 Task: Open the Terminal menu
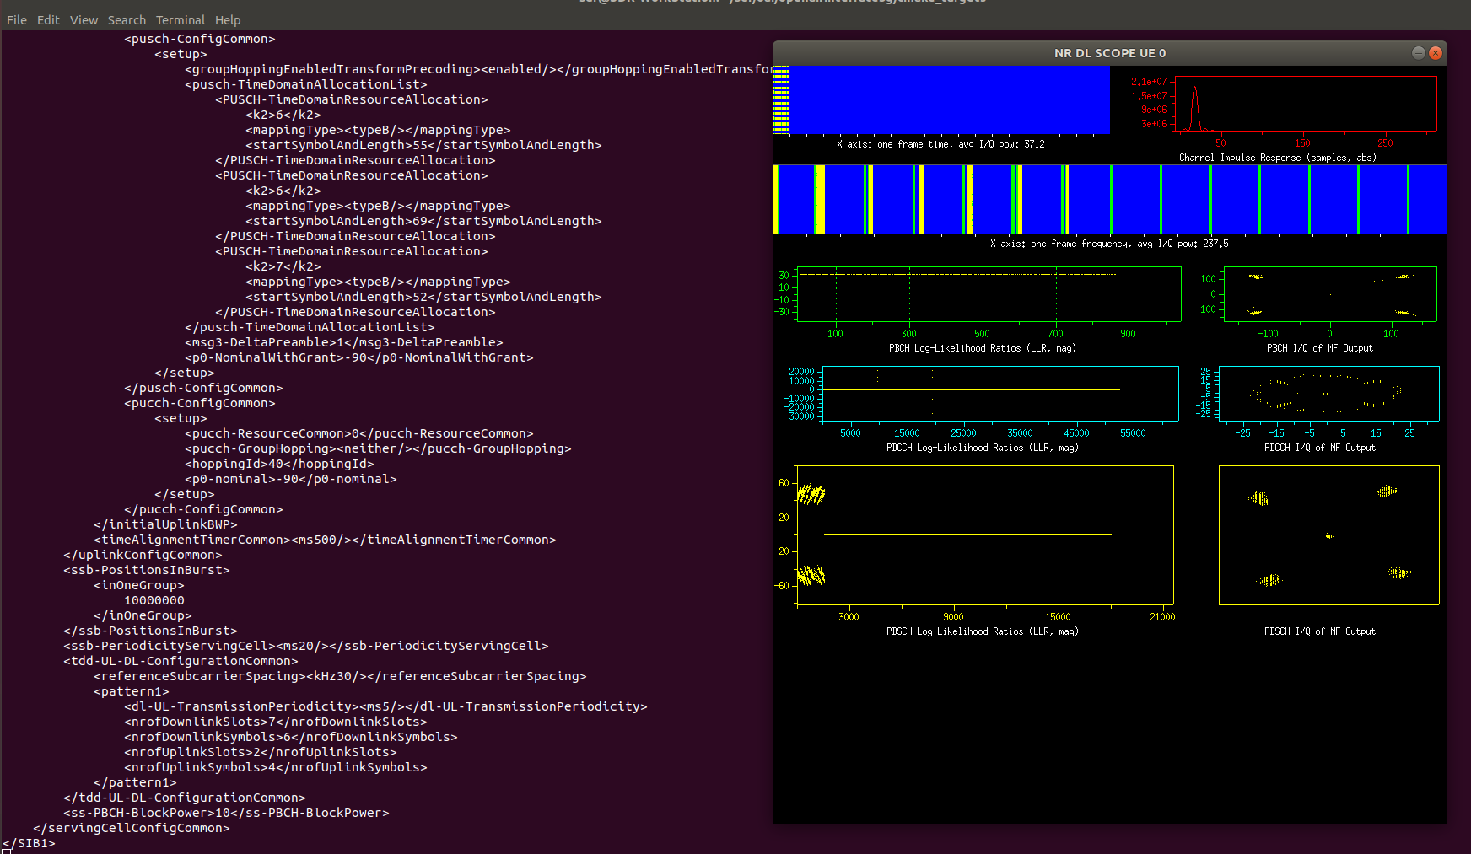tap(180, 20)
